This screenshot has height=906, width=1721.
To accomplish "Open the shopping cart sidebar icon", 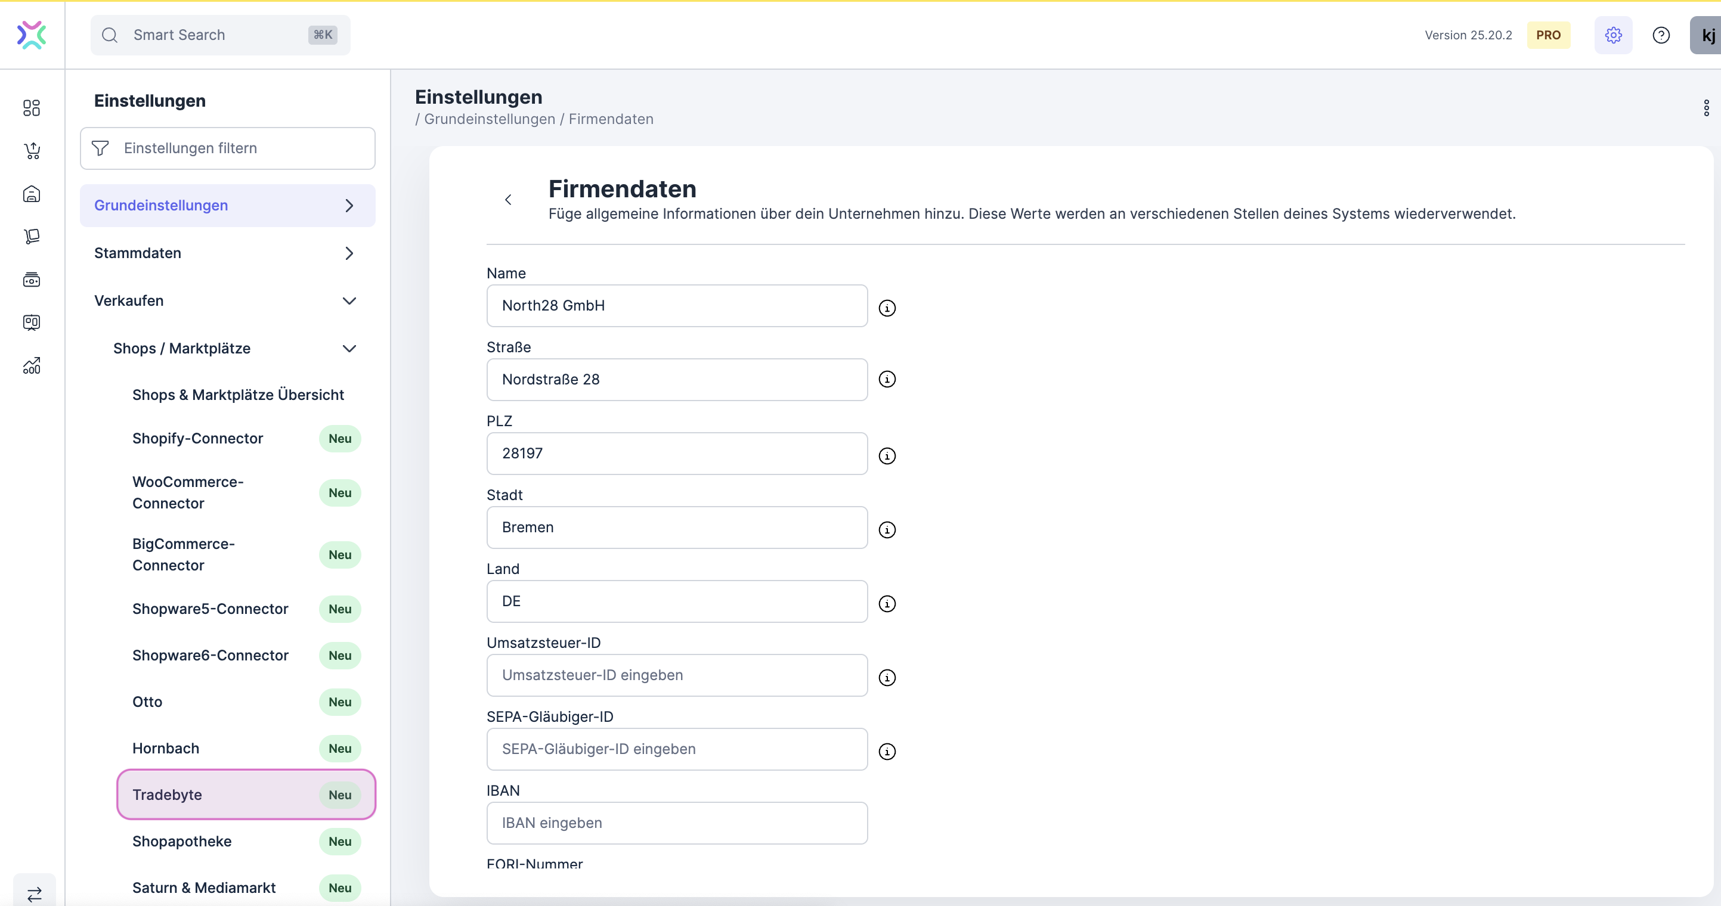I will (x=32, y=151).
